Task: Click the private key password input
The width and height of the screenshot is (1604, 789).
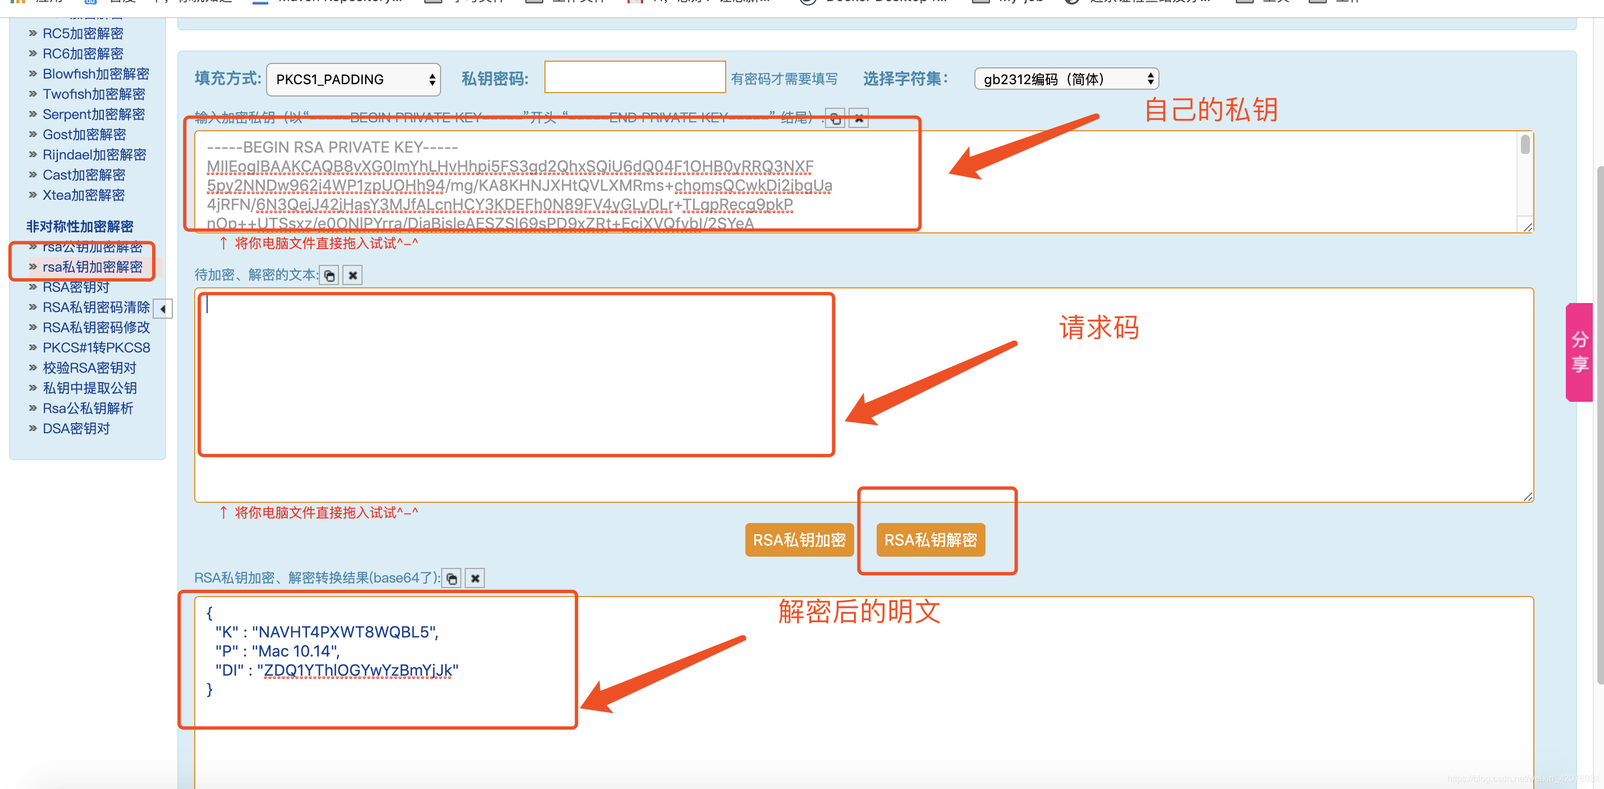Action: 635,77
